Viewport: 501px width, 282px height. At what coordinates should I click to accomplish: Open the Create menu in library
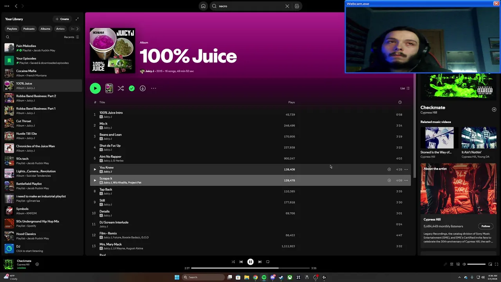click(62, 19)
